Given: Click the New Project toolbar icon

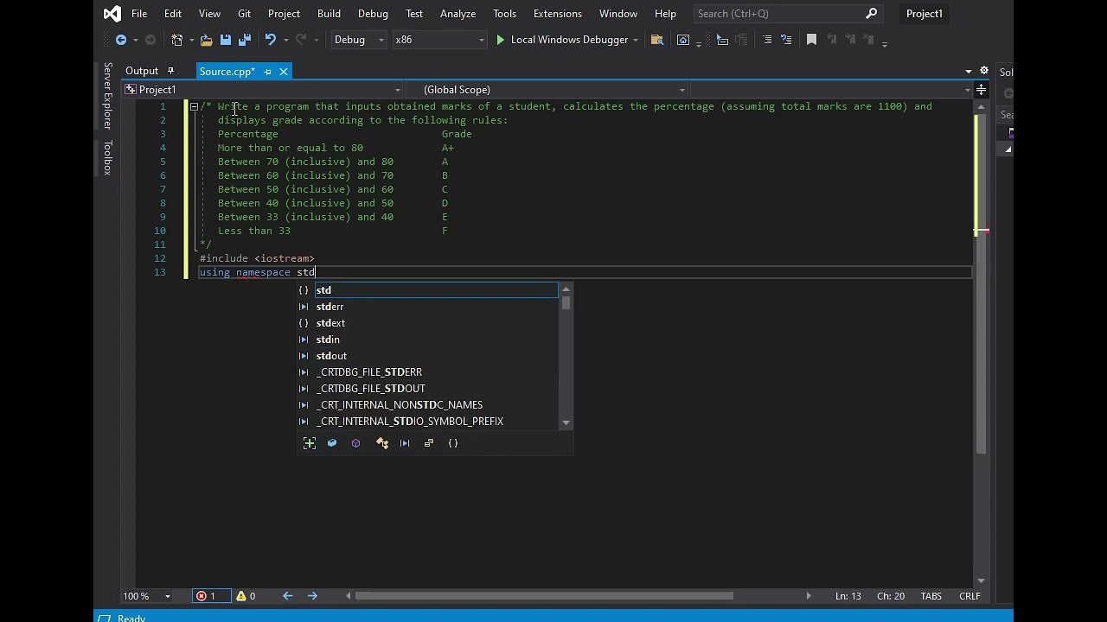Looking at the screenshot, I should tap(177, 40).
